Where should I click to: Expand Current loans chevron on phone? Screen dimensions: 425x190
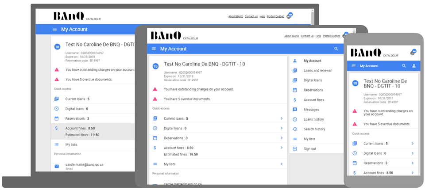(x=413, y=144)
